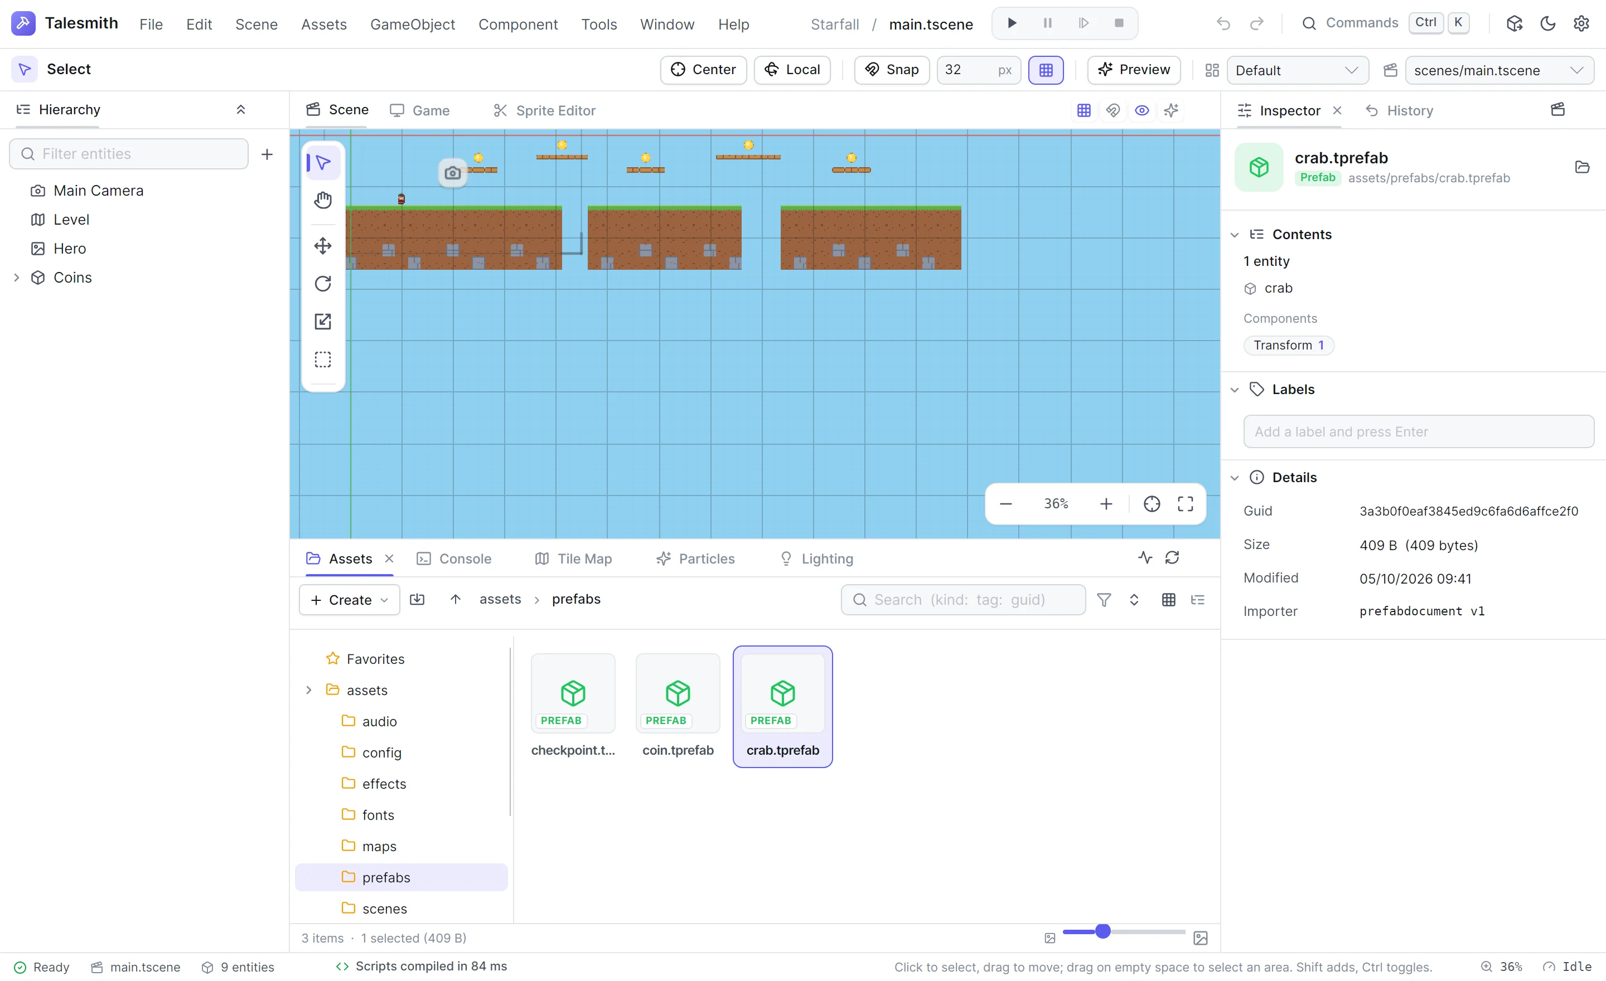Click the Undo arrow icon
This screenshot has height=981, width=1606.
[1223, 23]
